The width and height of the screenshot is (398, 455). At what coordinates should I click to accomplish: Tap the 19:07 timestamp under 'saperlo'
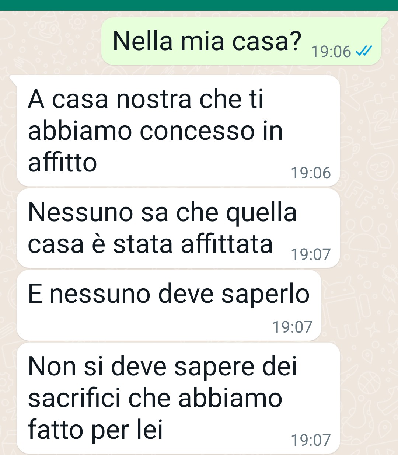point(292,327)
